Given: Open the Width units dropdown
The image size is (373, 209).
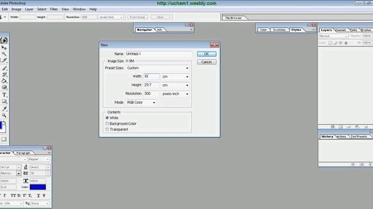Looking at the screenshot, I should [x=175, y=77].
